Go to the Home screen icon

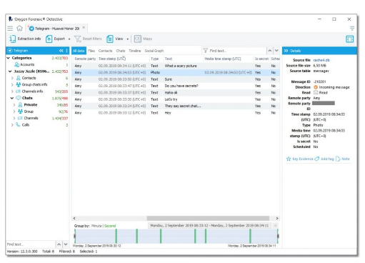tap(19, 29)
